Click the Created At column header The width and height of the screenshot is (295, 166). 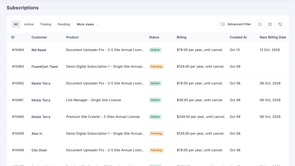(x=238, y=37)
